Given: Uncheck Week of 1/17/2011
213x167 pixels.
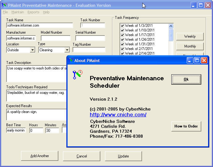Looking at the screenshot, I should pos(122,35).
